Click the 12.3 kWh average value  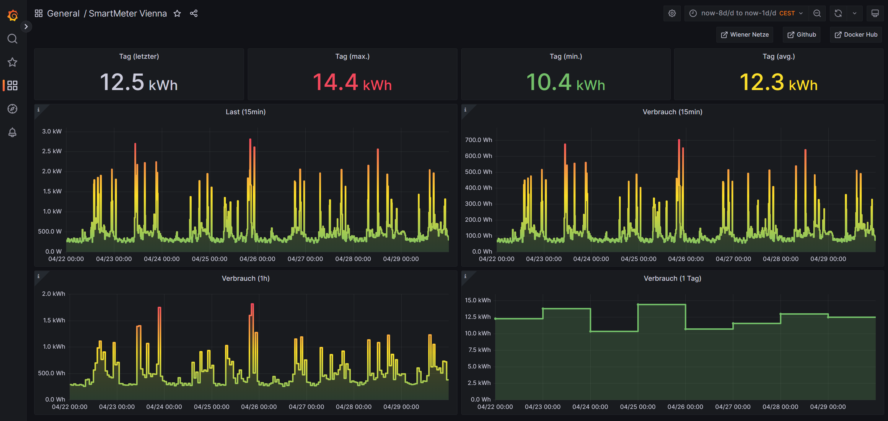779,82
